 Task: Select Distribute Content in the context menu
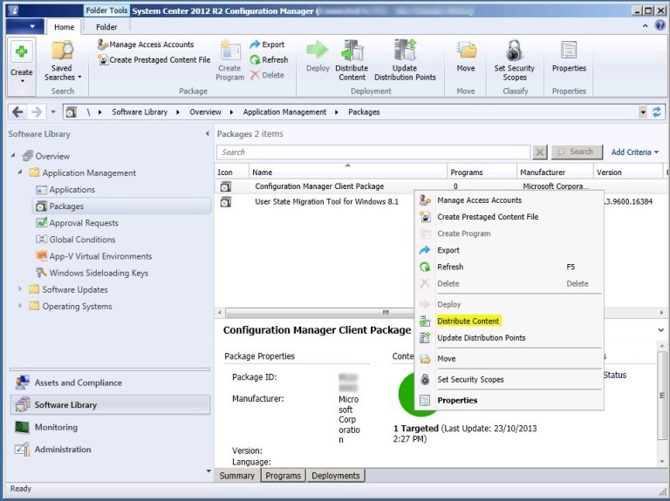[468, 322]
